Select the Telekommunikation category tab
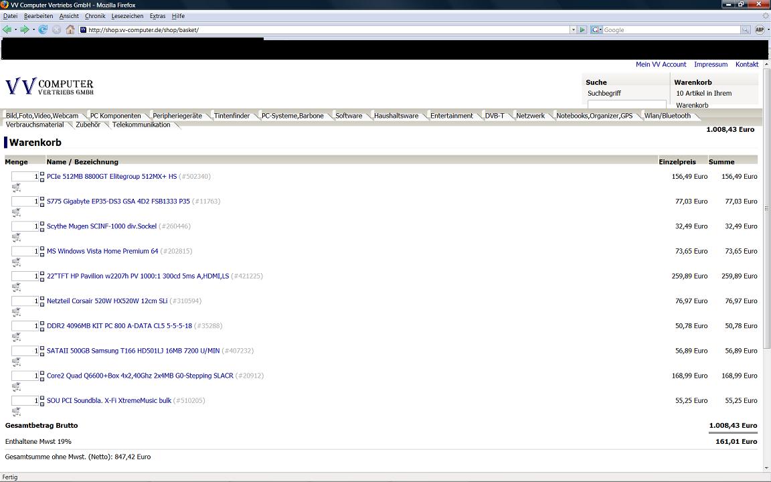Screen dimensions: 771x482 pyautogui.click(x=141, y=125)
